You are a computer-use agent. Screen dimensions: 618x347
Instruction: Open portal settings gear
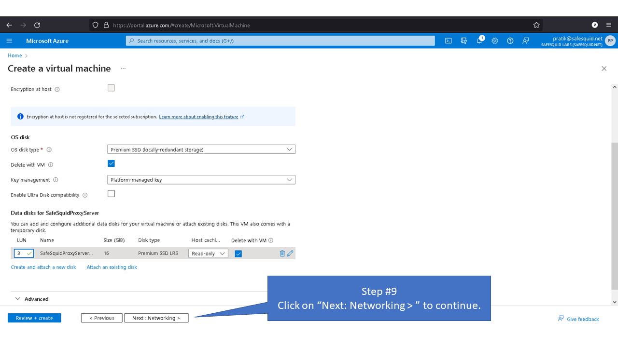[x=495, y=41]
